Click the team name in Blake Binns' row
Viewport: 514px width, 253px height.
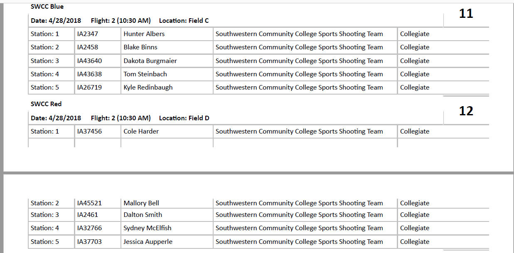tap(299, 47)
